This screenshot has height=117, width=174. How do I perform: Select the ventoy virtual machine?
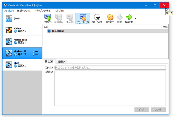pyautogui.click(x=22, y=30)
